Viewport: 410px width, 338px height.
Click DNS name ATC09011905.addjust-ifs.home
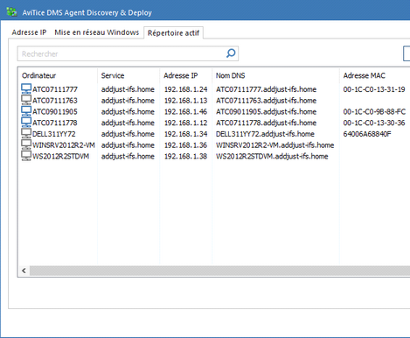(266, 111)
